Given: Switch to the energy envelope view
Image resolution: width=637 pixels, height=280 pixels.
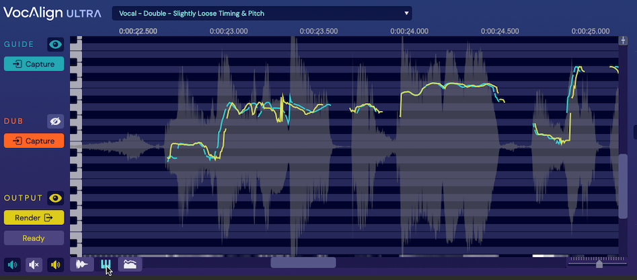Looking at the screenshot, I should point(130,265).
